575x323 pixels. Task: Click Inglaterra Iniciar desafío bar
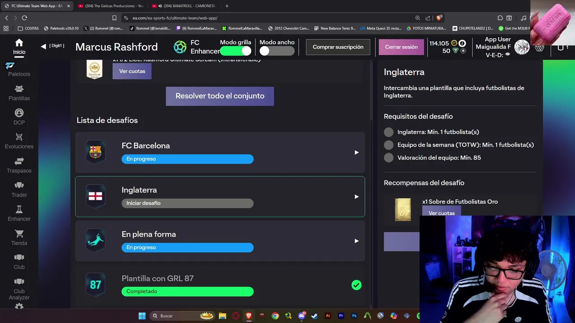(x=187, y=203)
